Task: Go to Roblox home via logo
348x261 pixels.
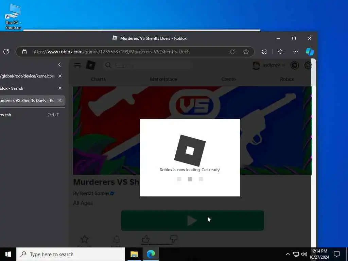Action: [x=90, y=65]
